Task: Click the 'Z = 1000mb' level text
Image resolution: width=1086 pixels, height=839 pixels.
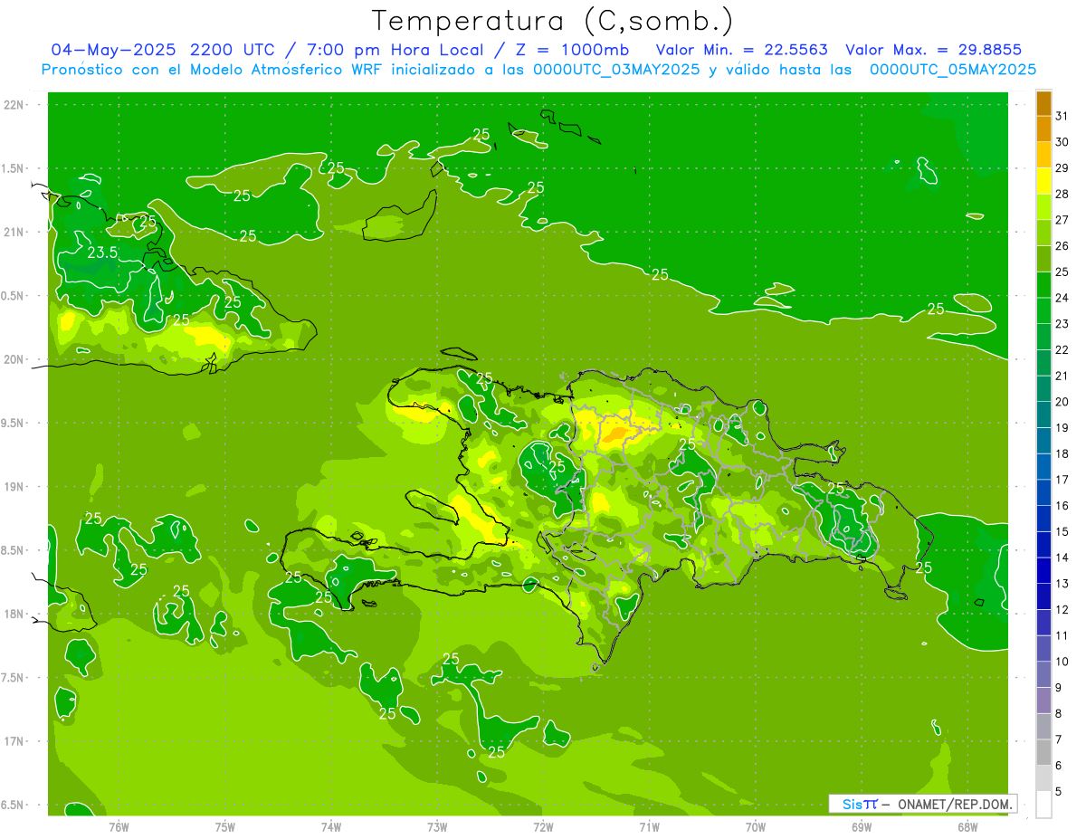Action: 574,50
